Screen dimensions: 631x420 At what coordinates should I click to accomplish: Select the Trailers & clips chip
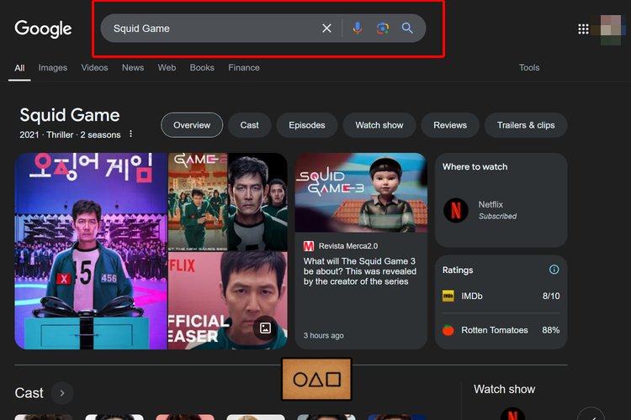[526, 125]
